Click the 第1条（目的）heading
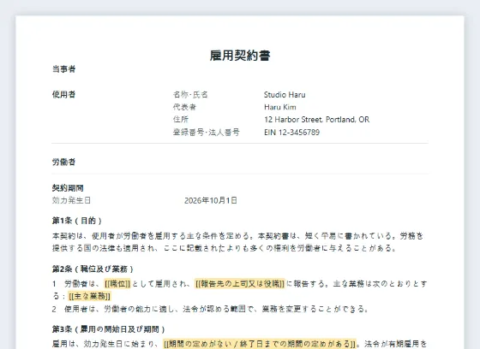The image size is (480, 349). pos(77,221)
